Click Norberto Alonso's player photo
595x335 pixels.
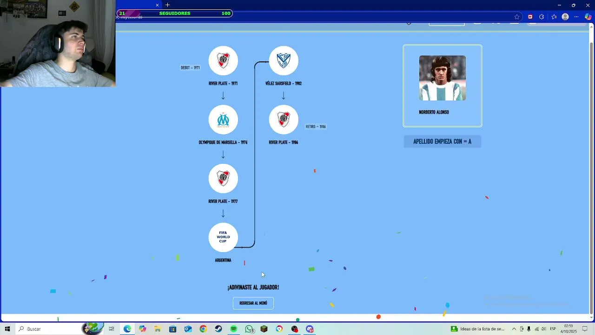click(x=443, y=78)
